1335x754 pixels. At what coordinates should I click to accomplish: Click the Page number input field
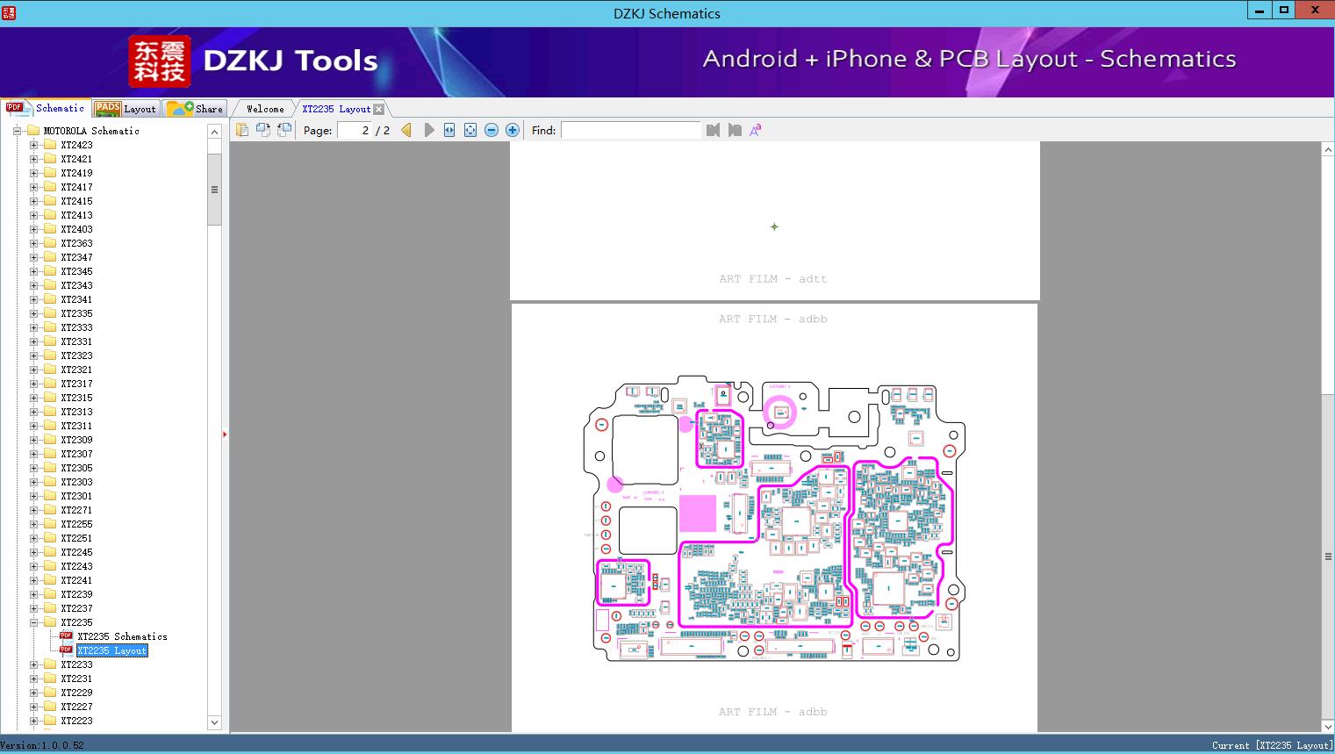click(354, 130)
